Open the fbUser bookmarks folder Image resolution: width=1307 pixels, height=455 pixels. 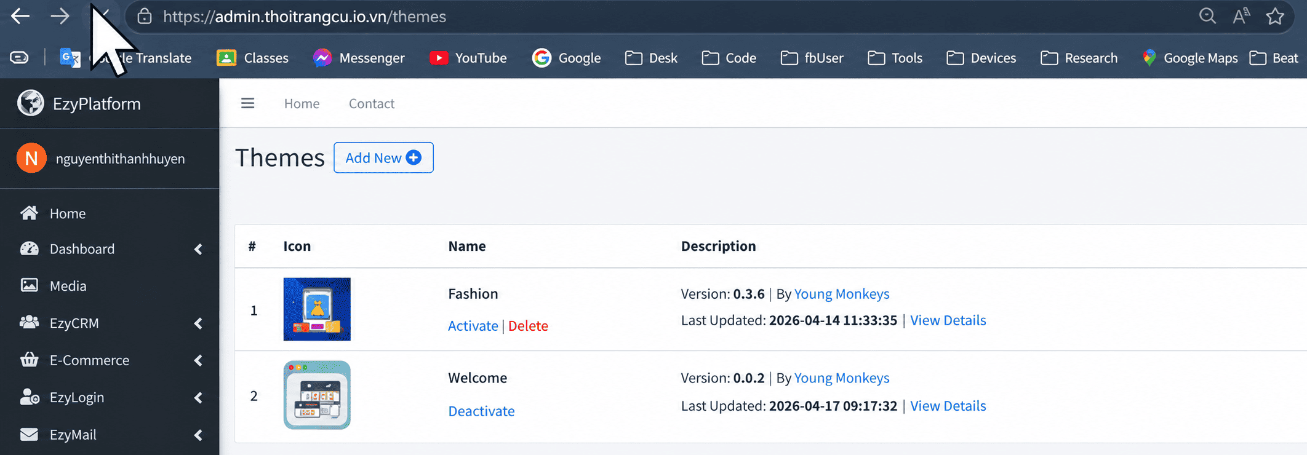(x=812, y=58)
